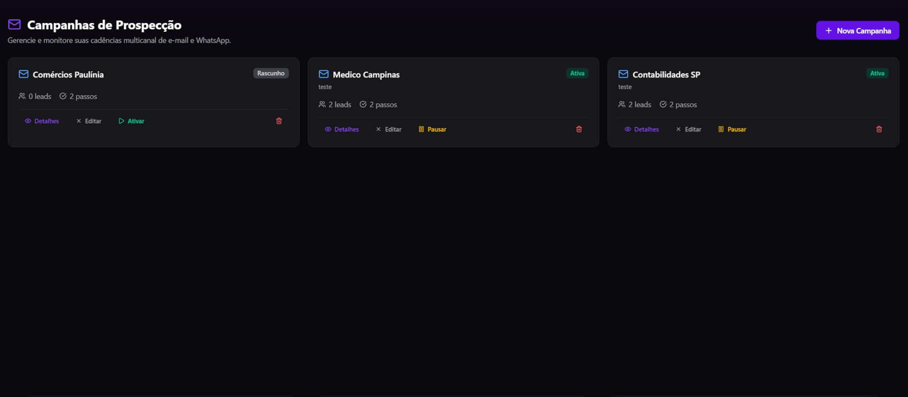Create a new campaign with Nova Campanha
This screenshot has height=397, width=908.
click(857, 30)
